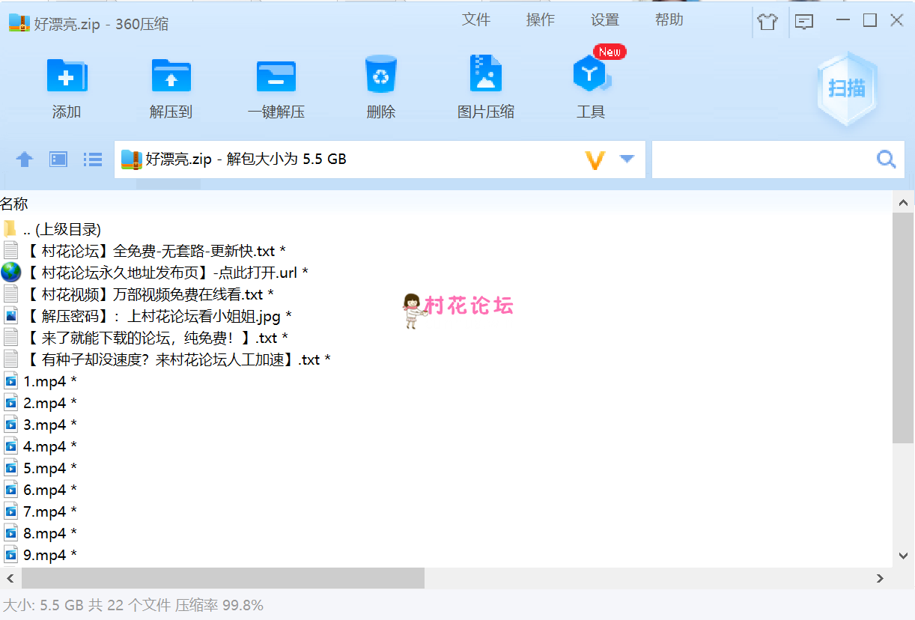915x620 pixels.
Task: Select the 1.mp4 file row
Action: [446, 381]
